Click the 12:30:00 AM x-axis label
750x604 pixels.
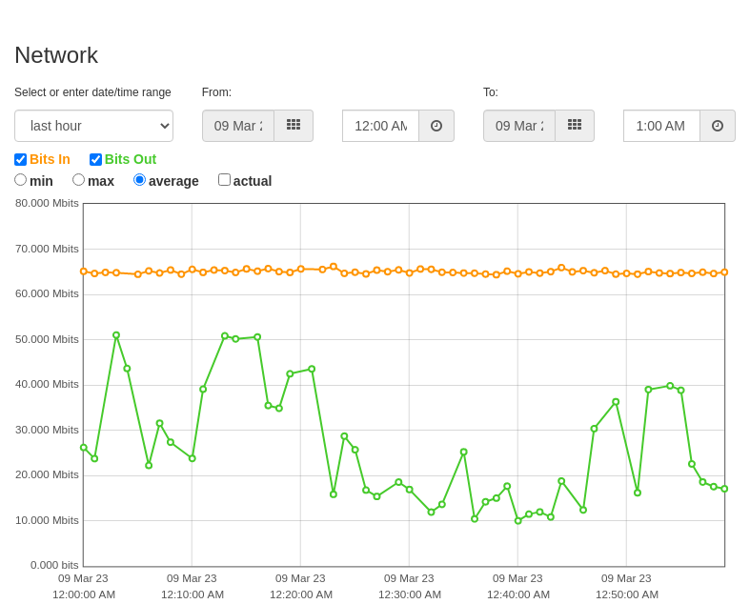pyautogui.click(x=410, y=594)
